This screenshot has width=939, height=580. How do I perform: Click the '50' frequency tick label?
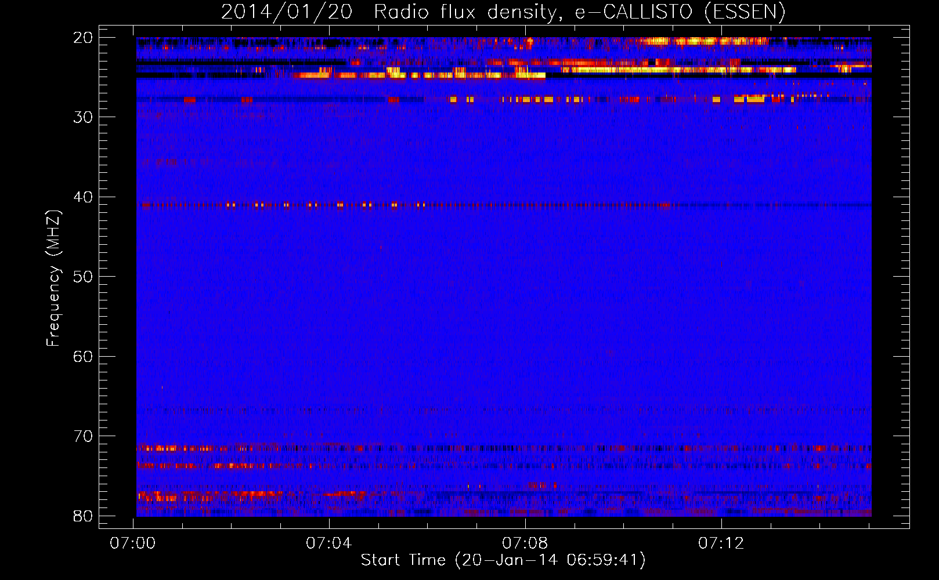click(x=83, y=277)
